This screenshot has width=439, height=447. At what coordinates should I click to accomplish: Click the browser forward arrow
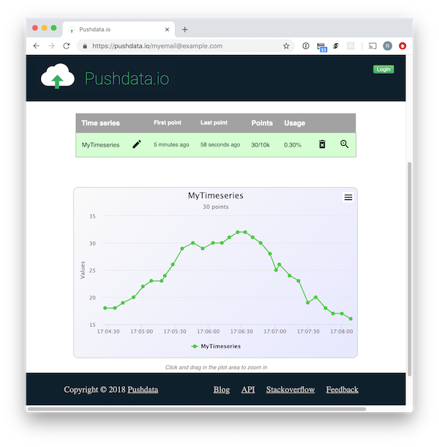(51, 46)
